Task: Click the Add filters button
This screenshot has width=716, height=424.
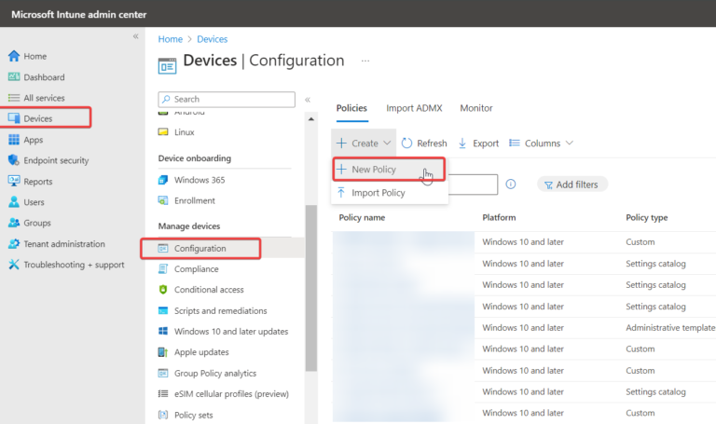Action: click(x=571, y=185)
